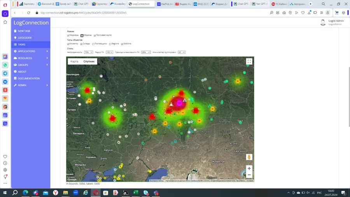Open the browser shopping cart icon
Viewport: 350px width, 197px height.
coord(337,13)
